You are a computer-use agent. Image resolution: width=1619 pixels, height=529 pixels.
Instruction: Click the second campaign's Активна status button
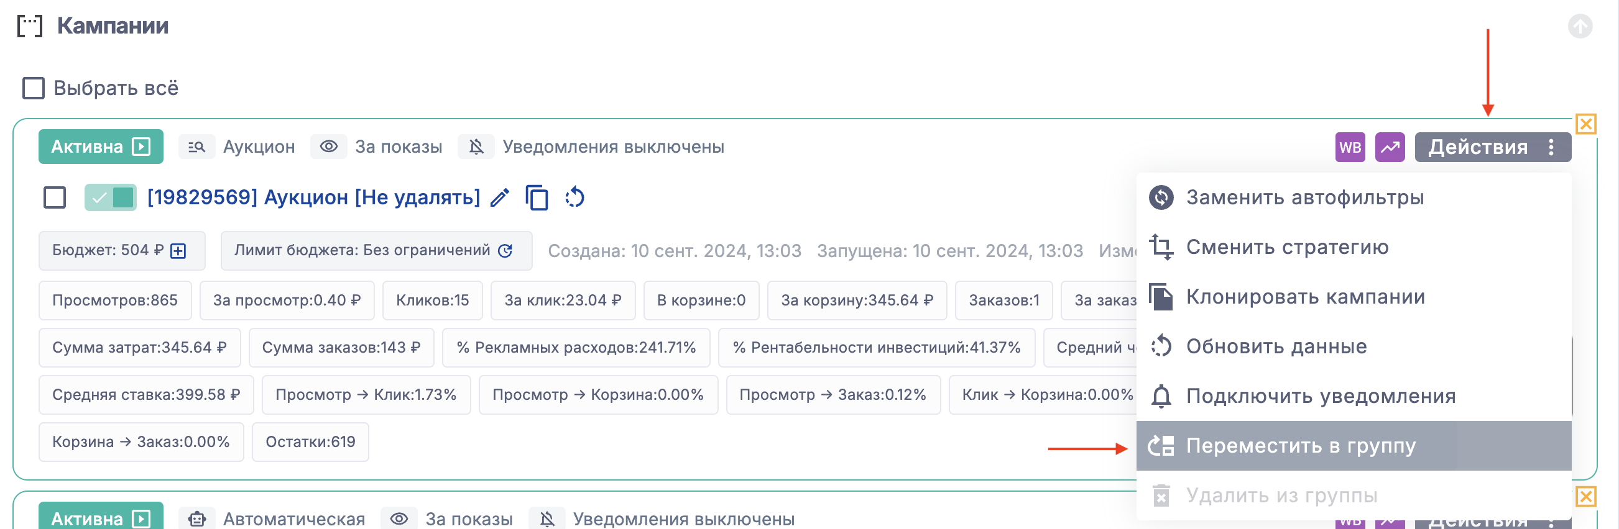pyautogui.click(x=101, y=518)
